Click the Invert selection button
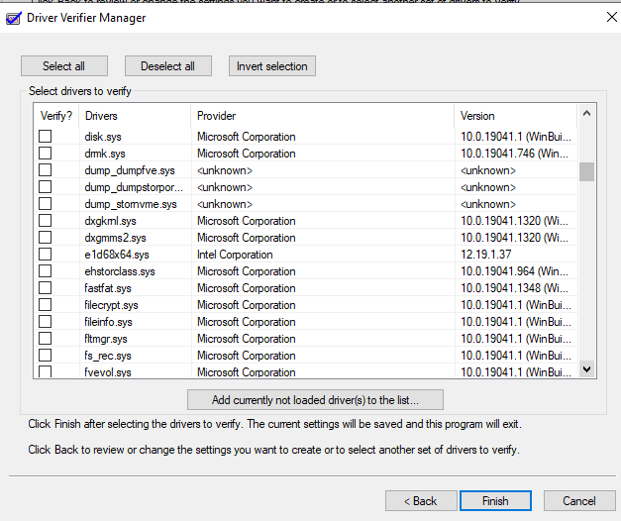This screenshot has width=621, height=521. [272, 66]
